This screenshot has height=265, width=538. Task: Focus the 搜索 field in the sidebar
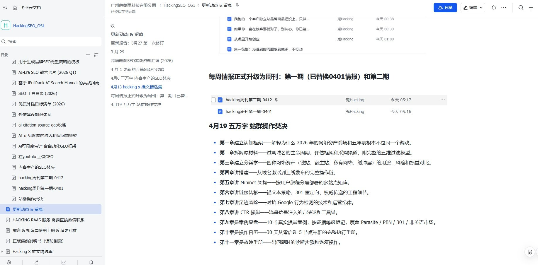(x=53, y=42)
